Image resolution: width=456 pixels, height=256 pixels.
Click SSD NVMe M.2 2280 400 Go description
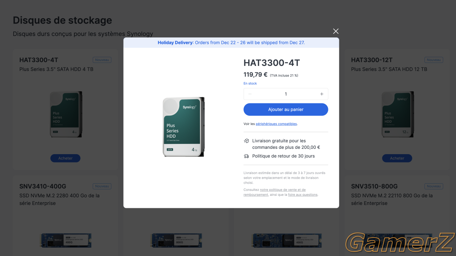point(59,200)
